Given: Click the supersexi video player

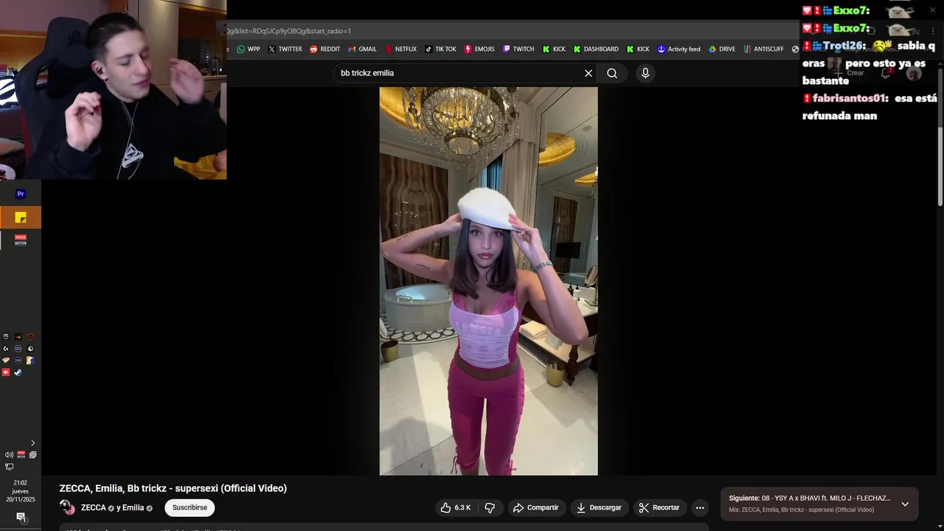Looking at the screenshot, I should click(488, 281).
